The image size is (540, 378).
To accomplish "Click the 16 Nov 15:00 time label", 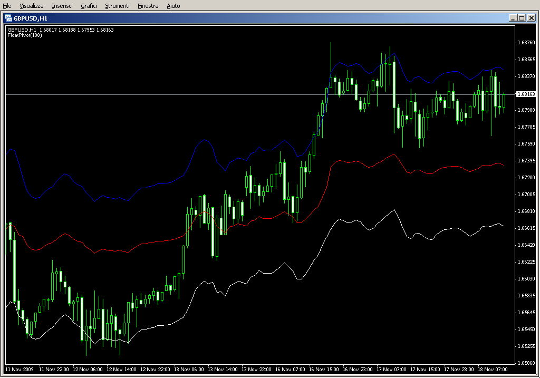I will (324, 370).
